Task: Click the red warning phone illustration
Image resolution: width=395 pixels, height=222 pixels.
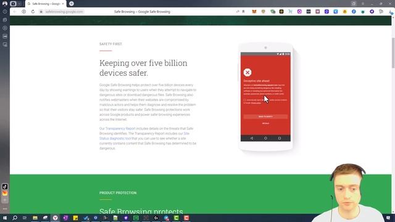Action: (265, 97)
